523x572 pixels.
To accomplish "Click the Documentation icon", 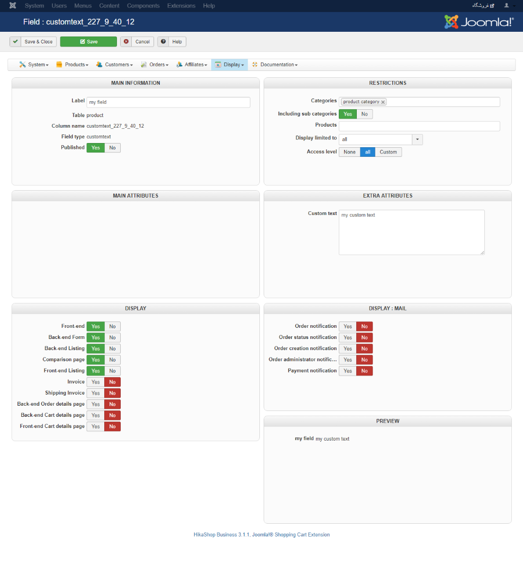I will (255, 65).
